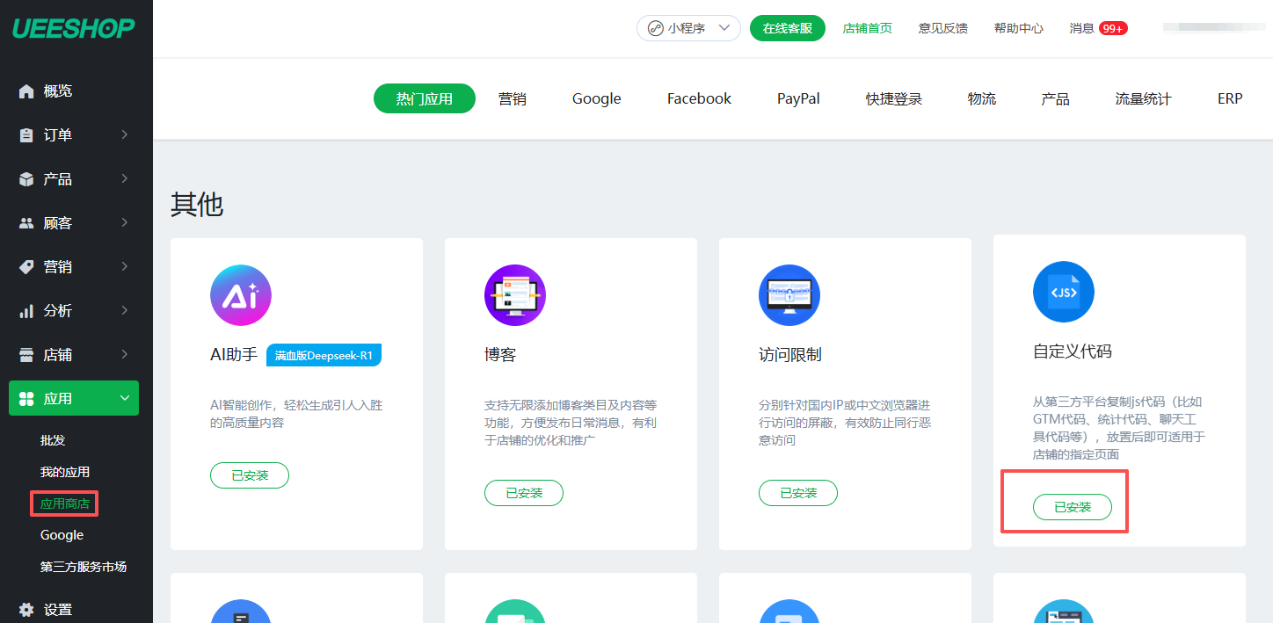This screenshot has height=623, width=1273.
Task: Expand the 营销 sidebar menu
Action: click(74, 267)
